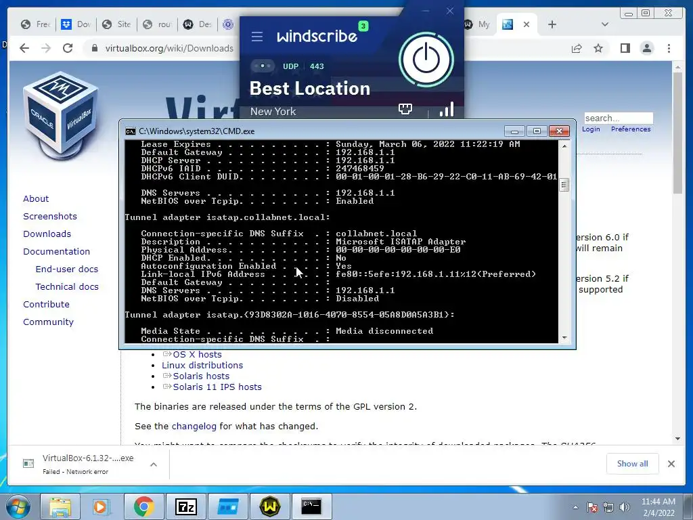
Task: Bookmark this page with the star icon
Action: pos(598,48)
